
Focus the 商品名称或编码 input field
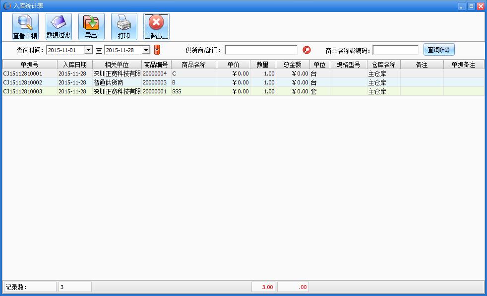[x=395, y=50]
